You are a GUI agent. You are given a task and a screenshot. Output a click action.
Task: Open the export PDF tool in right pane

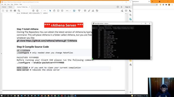click(130, 19)
